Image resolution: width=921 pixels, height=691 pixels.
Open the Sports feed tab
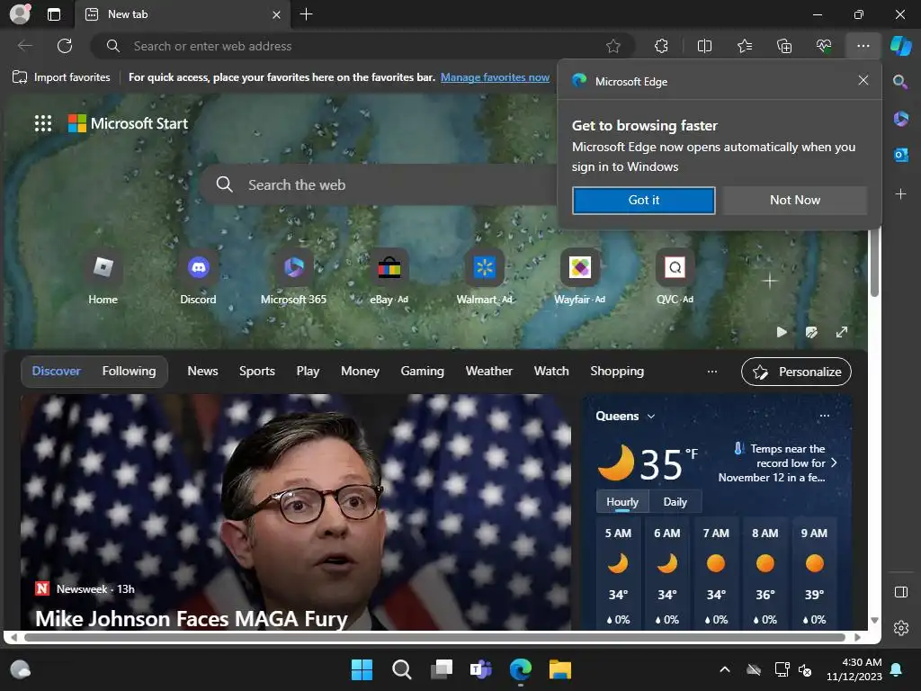coord(256,371)
